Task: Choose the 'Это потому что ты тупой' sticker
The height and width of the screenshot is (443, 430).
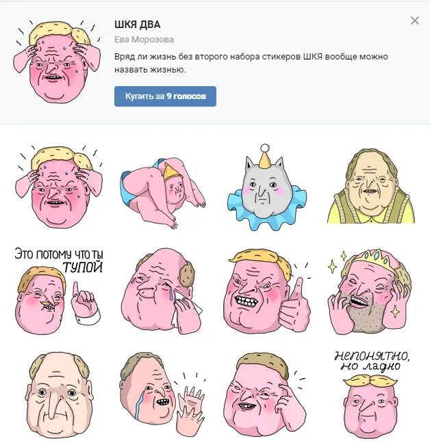Action: pos(59,291)
